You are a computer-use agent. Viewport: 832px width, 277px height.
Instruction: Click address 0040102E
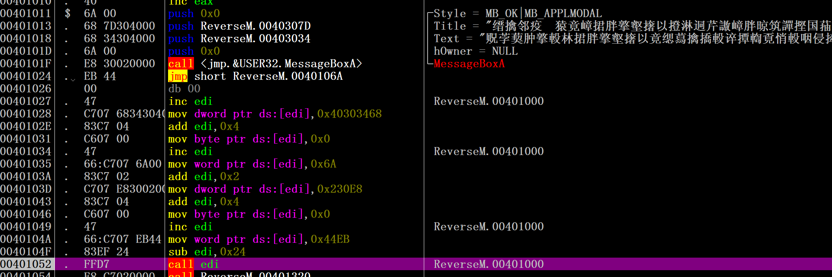[26, 127]
